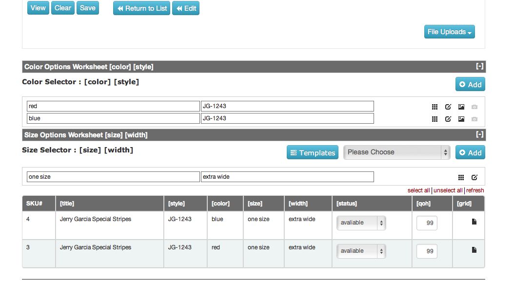
Task: Click the edit icon for the blue color row
Action: (x=448, y=119)
